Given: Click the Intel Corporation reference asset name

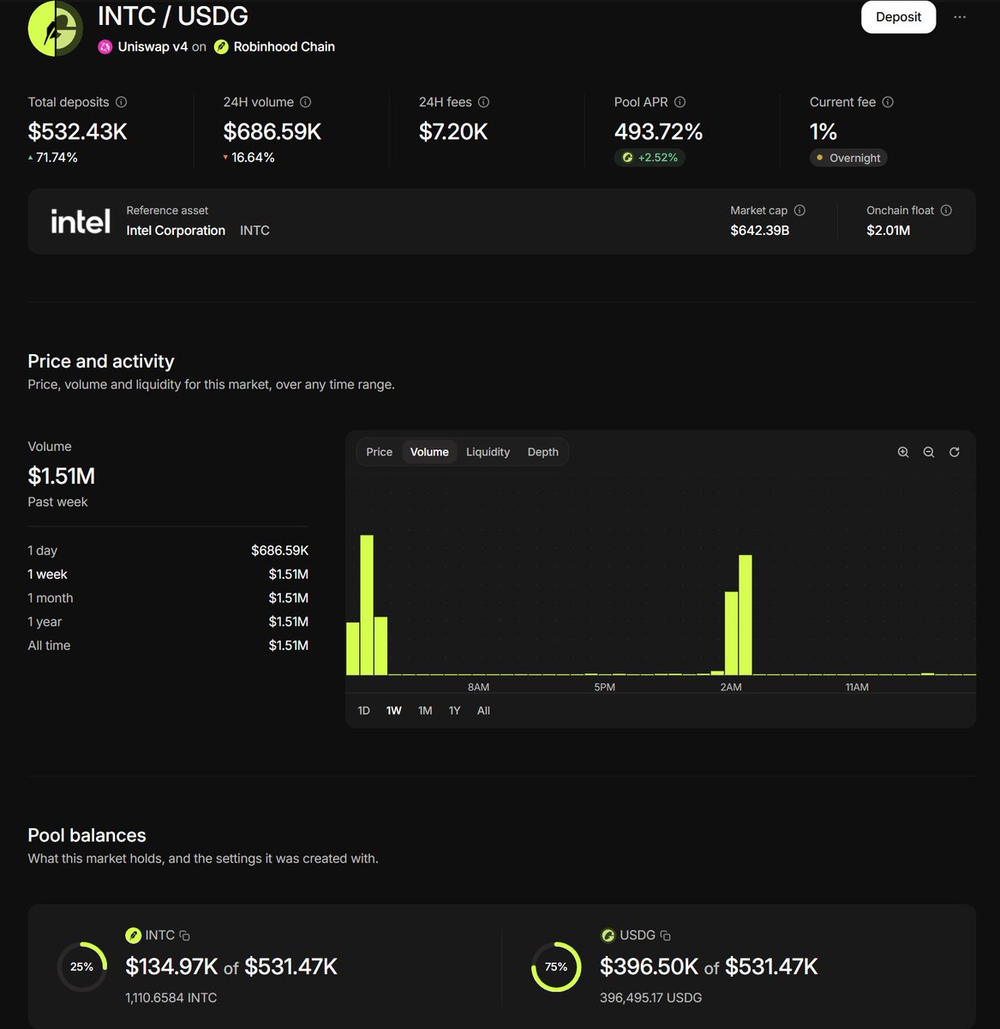Looking at the screenshot, I should [x=176, y=231].
